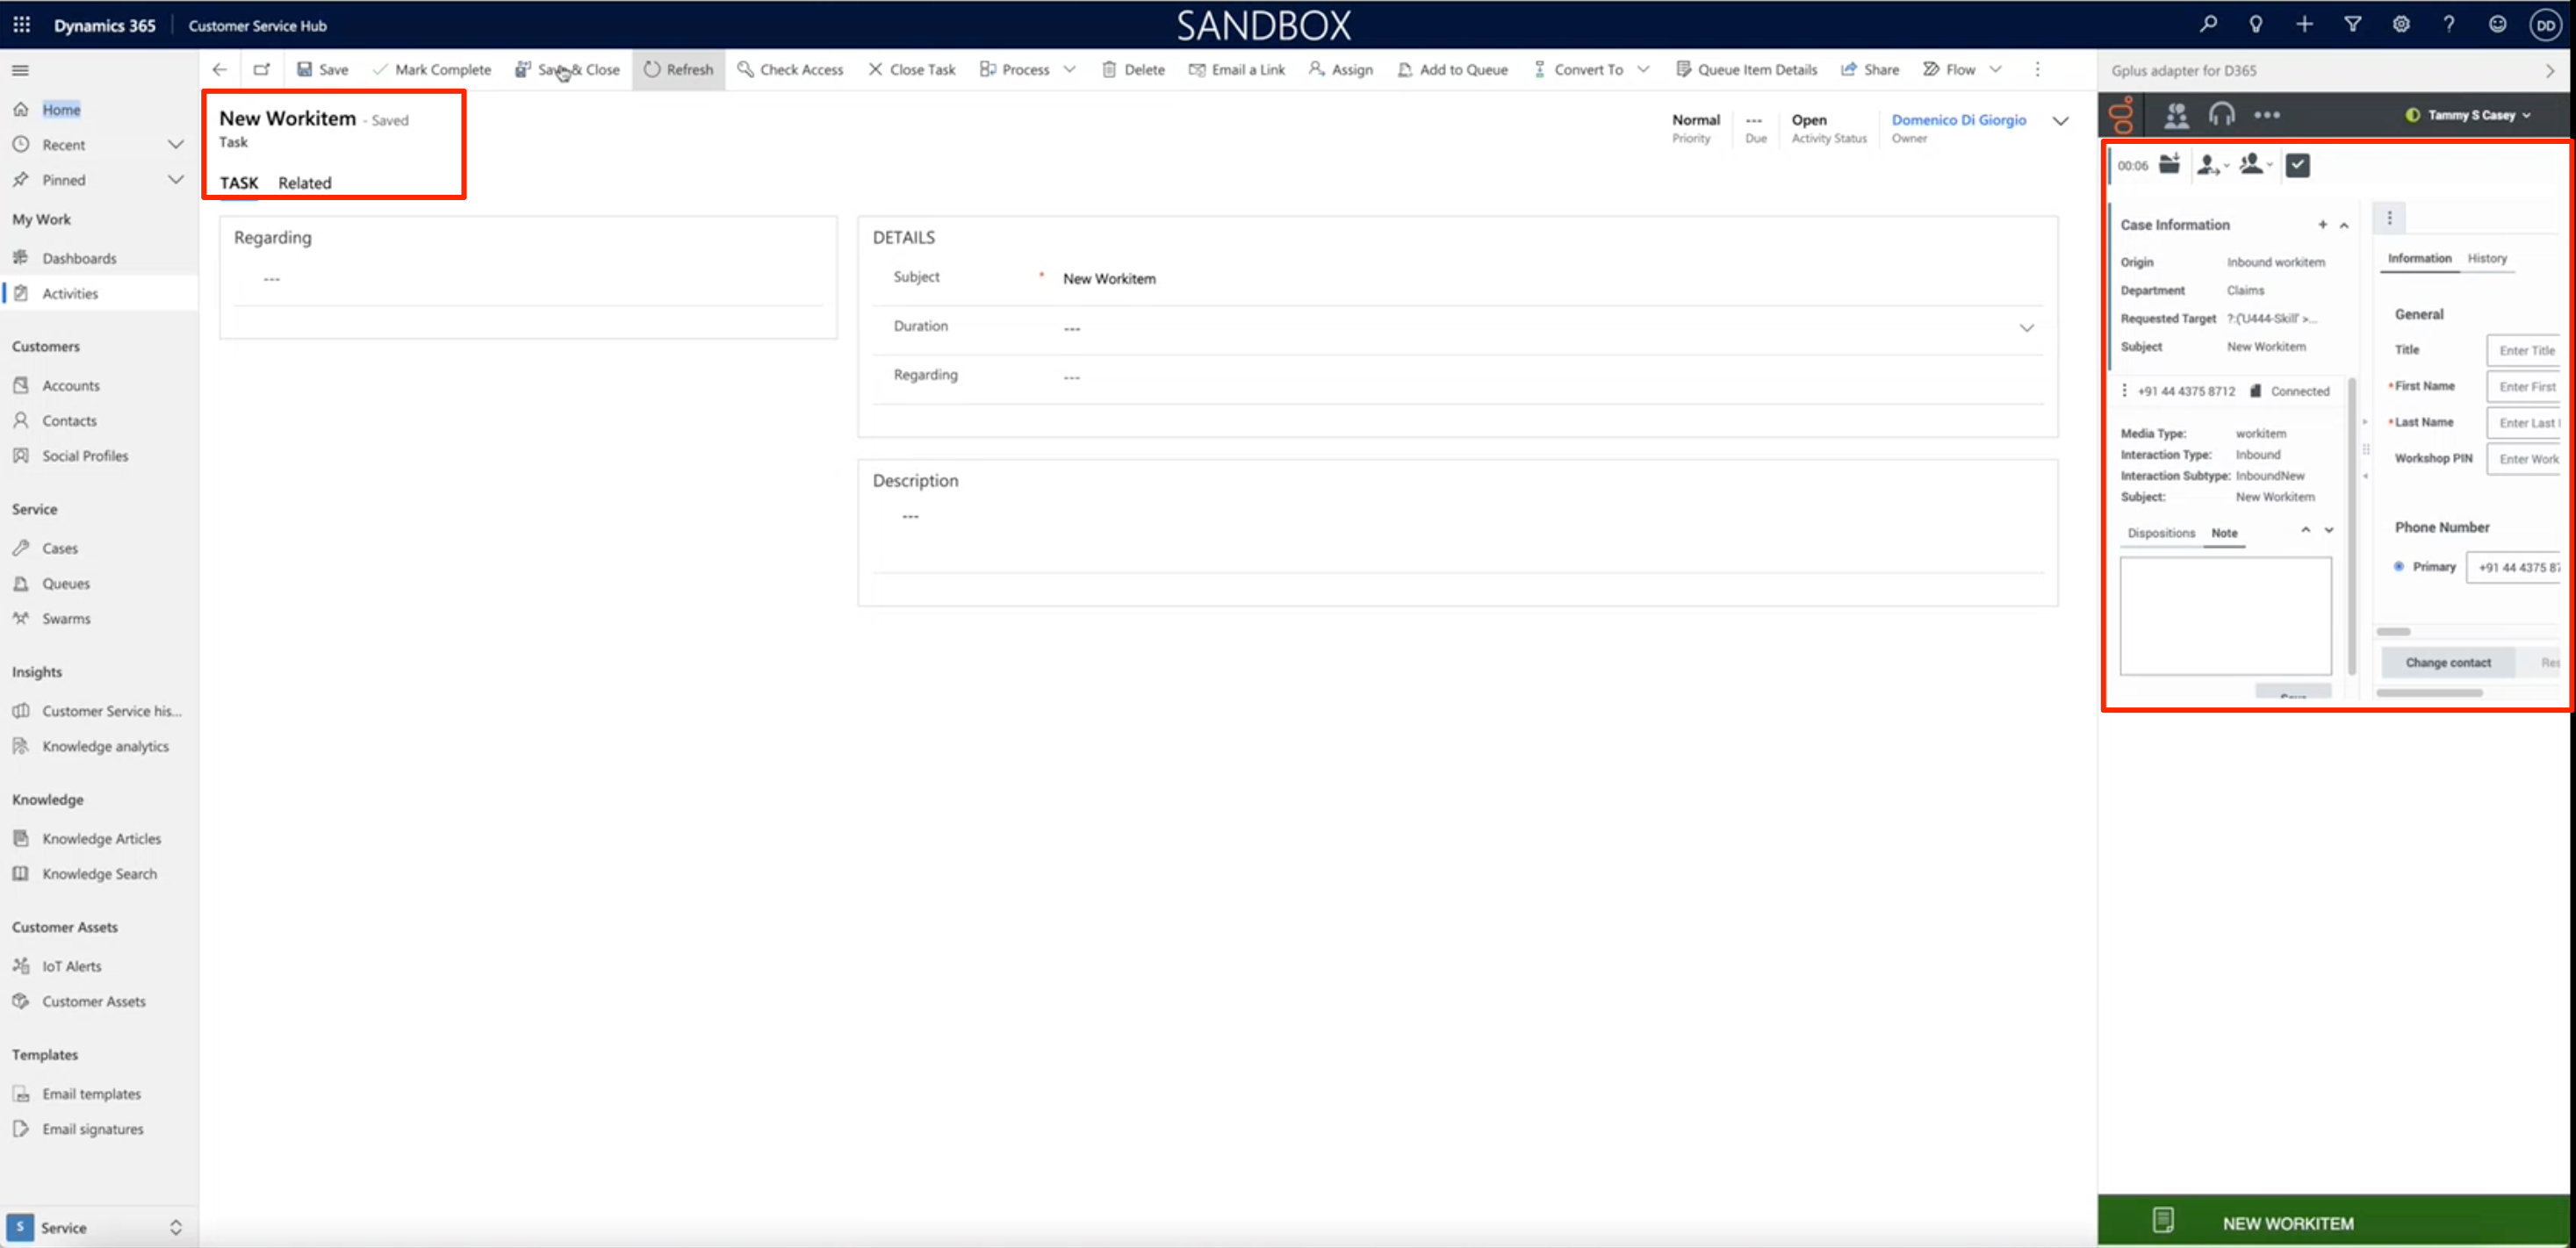Image resolution: width=2576 pixels, height=1248 pixels.
Task: Open the DD user profile avatar
Action: [2546, 26]
